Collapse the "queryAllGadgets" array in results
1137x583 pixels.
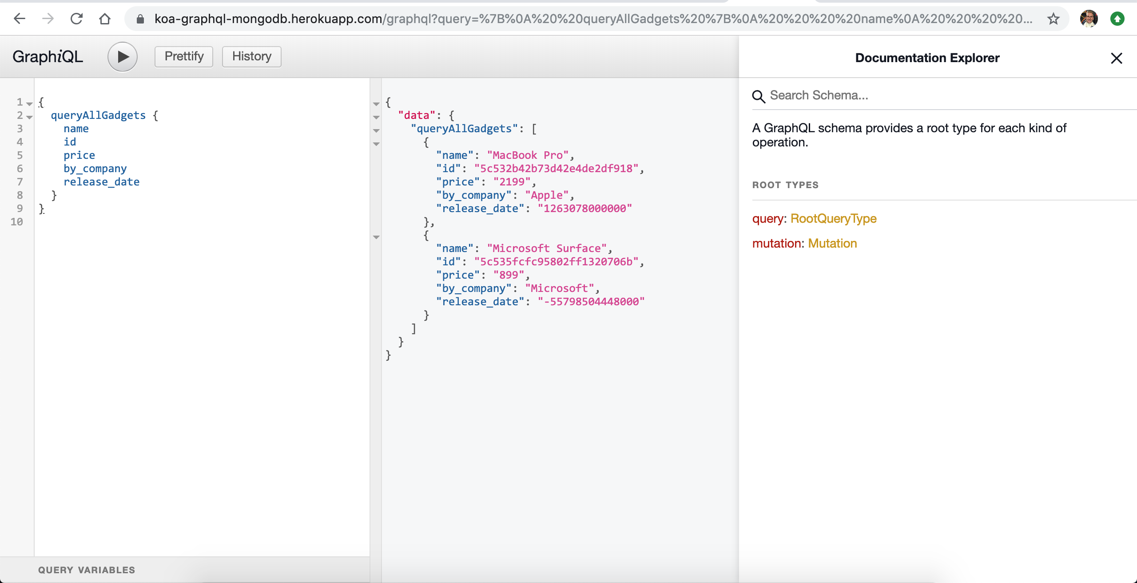coord(376,130)
